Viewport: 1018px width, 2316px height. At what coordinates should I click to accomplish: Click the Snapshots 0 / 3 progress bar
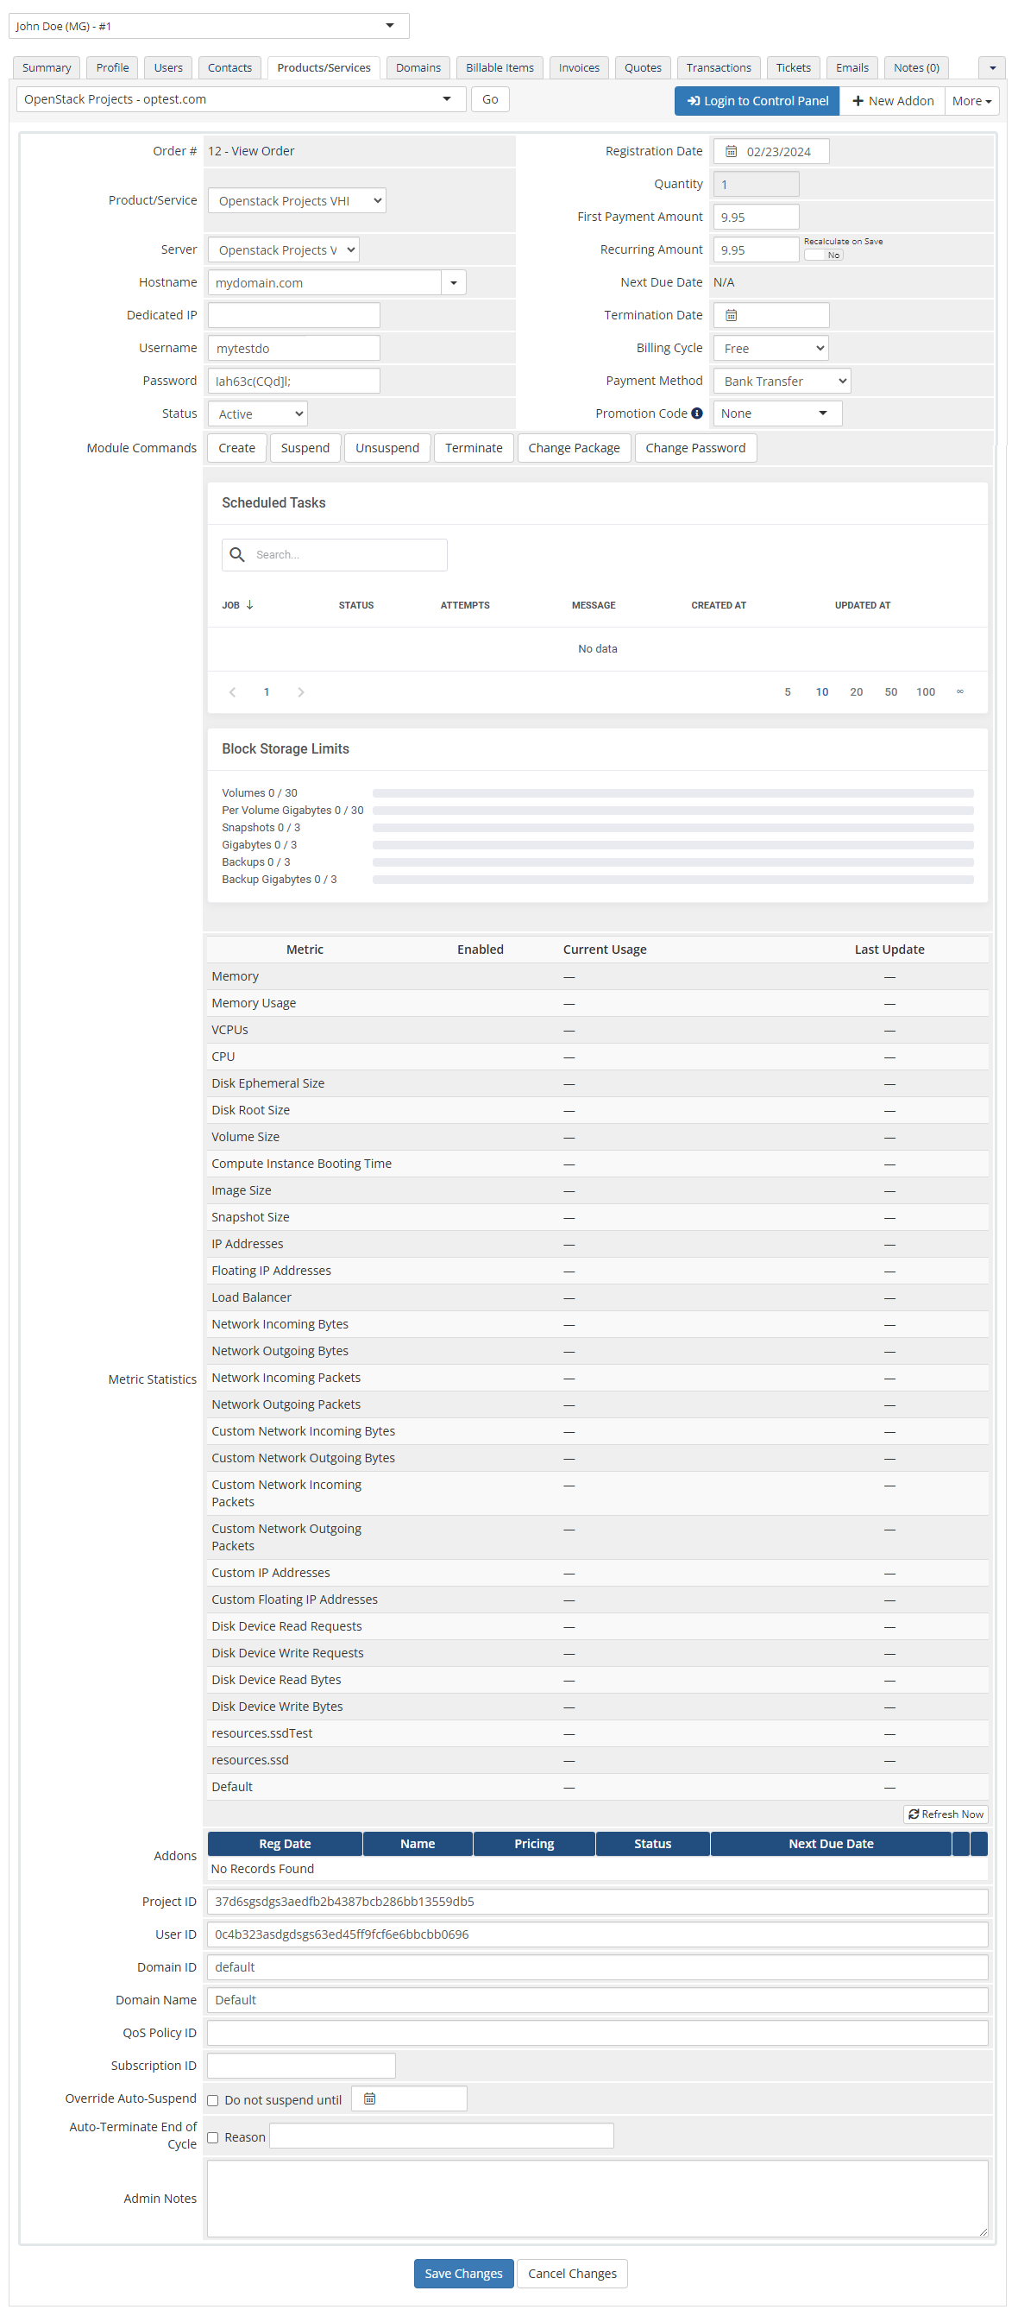click(x=673, y=827)
